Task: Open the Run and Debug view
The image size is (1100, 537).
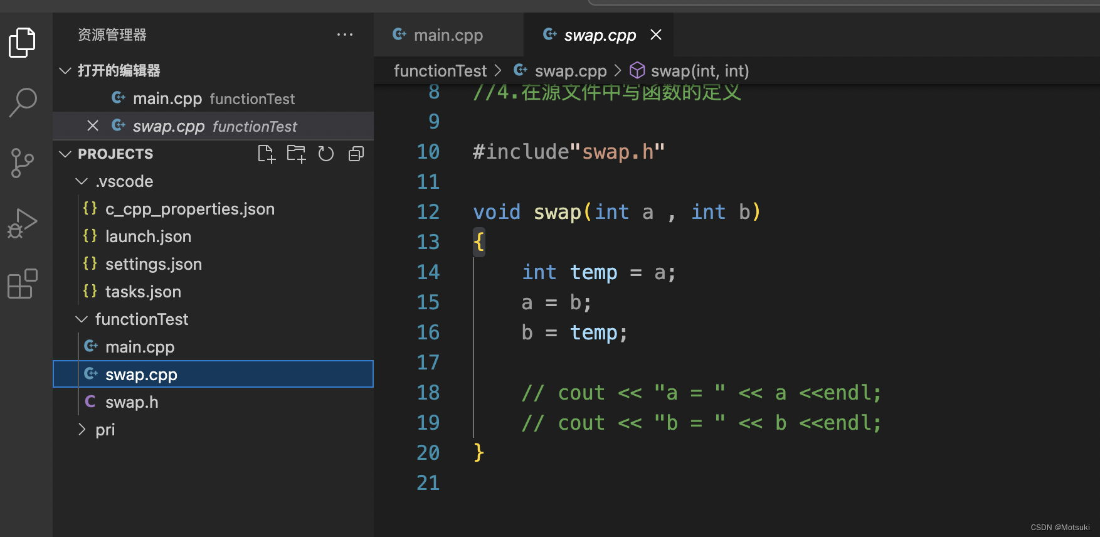Action: pos(23,223)
